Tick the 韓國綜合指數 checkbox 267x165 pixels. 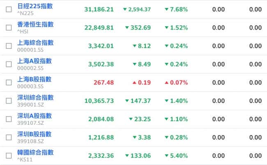tap(9, 156)
